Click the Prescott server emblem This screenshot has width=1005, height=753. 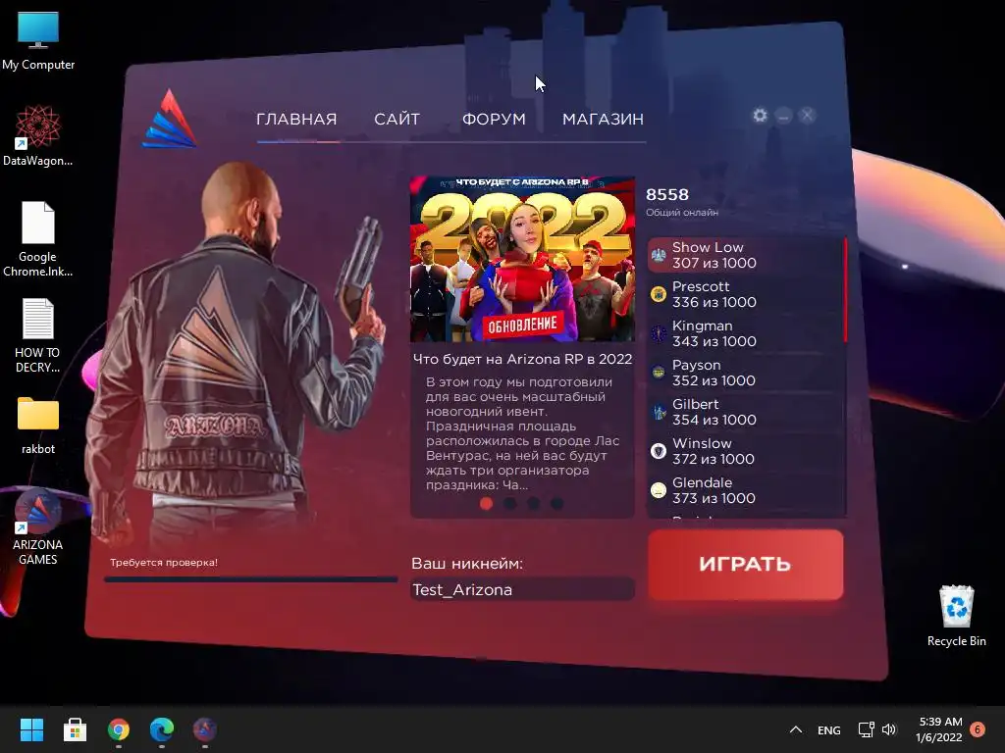pos(659,294)
